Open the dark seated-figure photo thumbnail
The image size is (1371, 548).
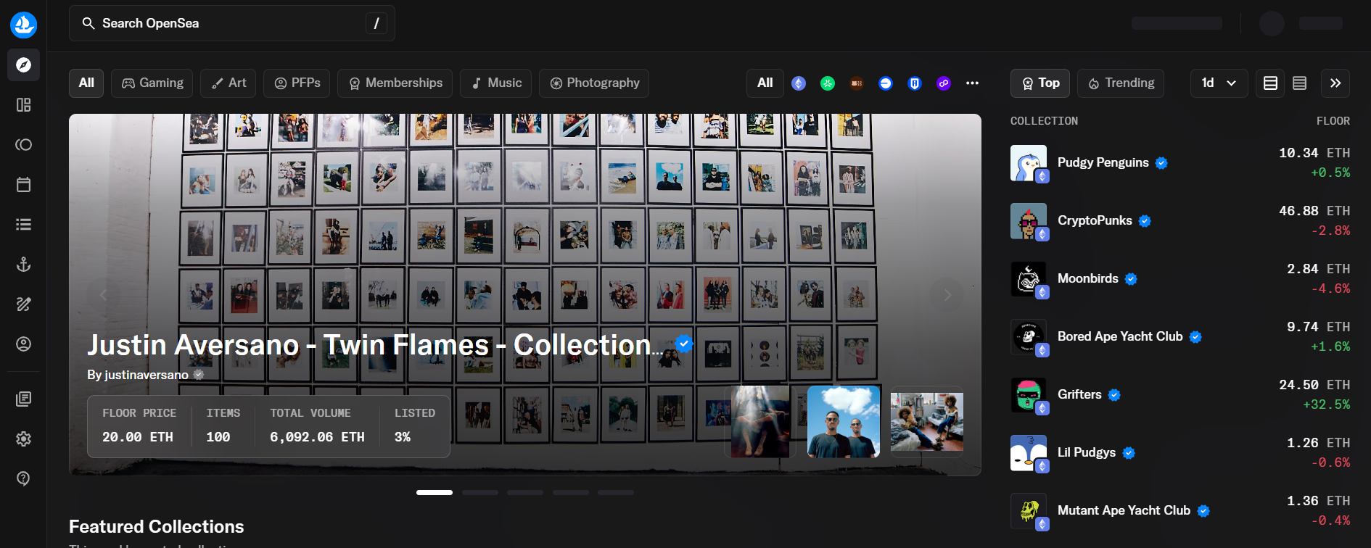click(x=760, y=422)
